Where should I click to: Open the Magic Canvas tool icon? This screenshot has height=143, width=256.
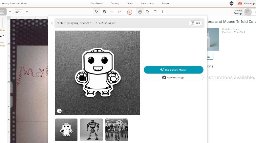click(140, 12)
